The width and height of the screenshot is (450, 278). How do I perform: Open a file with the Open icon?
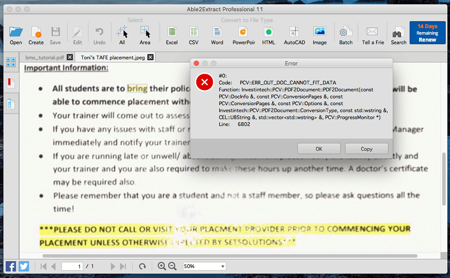tap(16, 32)
